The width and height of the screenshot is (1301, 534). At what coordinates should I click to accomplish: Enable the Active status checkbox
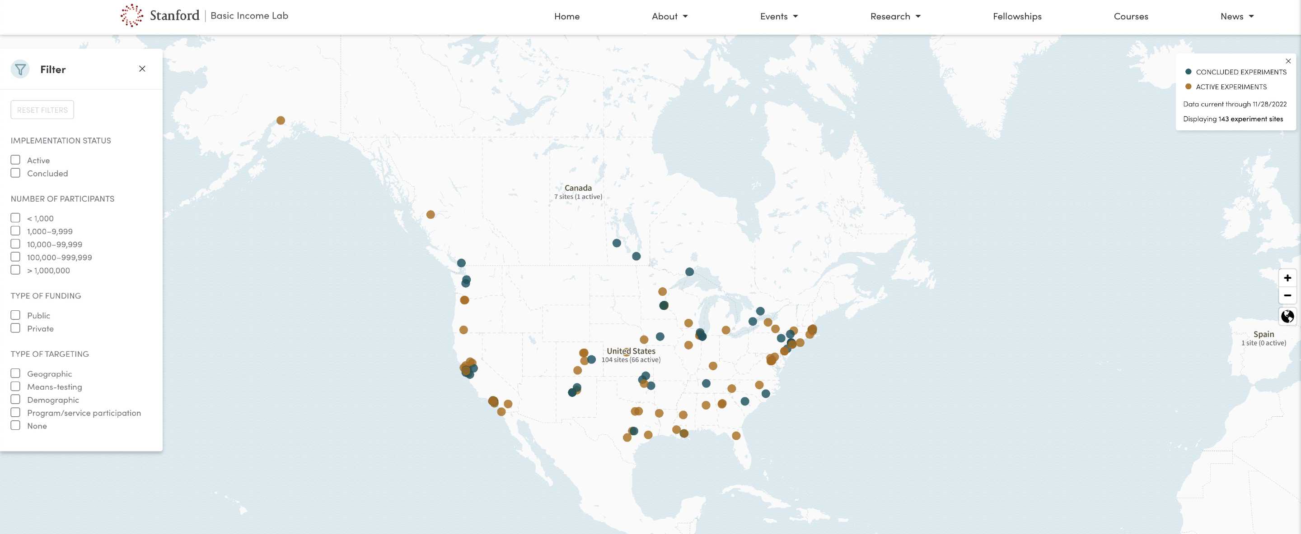coord(16,160)
